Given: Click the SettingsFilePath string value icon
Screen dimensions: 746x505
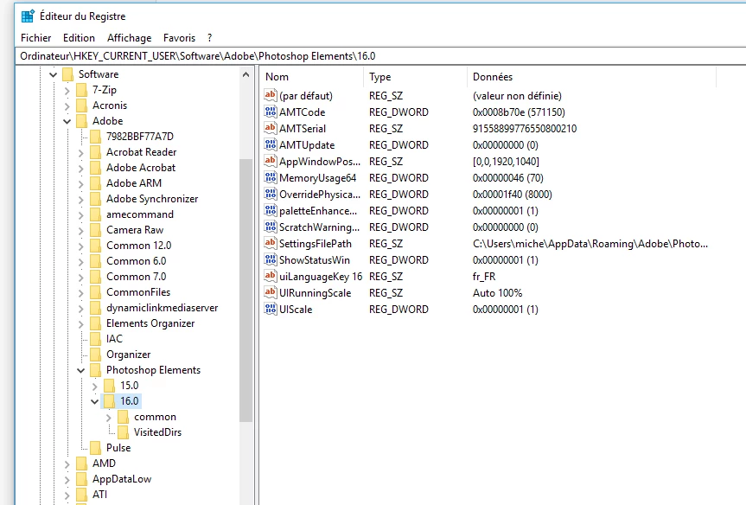Looking at the screenshot, I should pyautogui.click(x=271, y=243).
